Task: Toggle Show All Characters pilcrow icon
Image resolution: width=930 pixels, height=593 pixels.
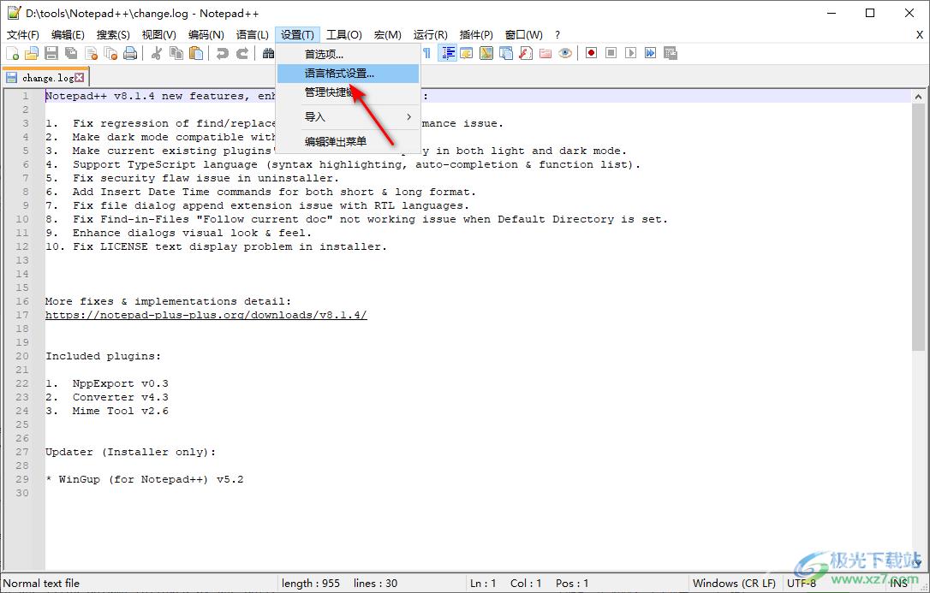Action: pos(427,53)
